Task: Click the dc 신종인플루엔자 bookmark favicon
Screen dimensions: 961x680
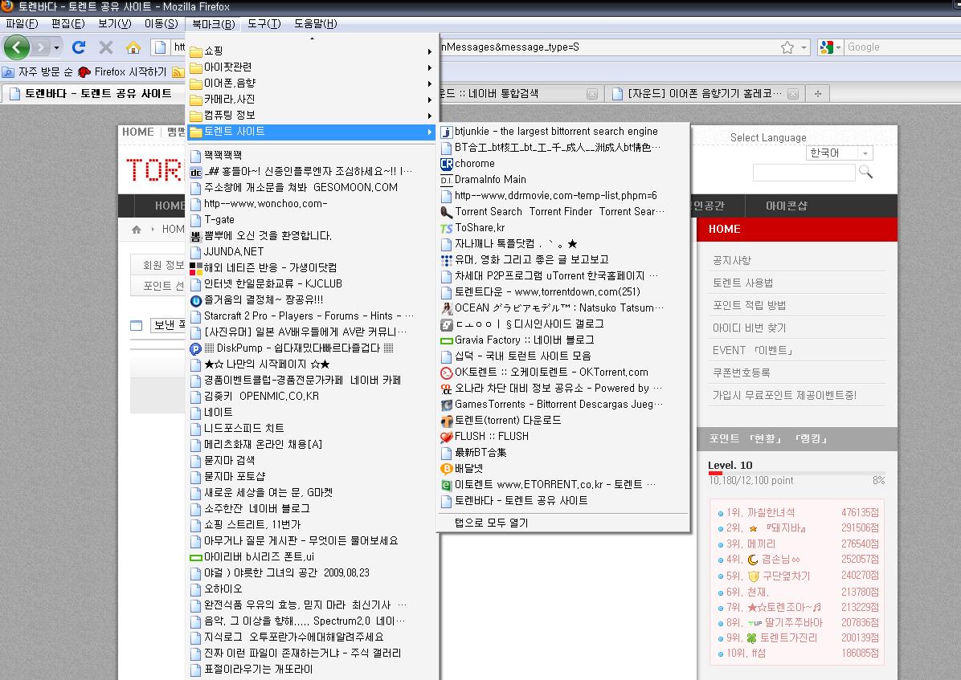Action: [195, 172]
